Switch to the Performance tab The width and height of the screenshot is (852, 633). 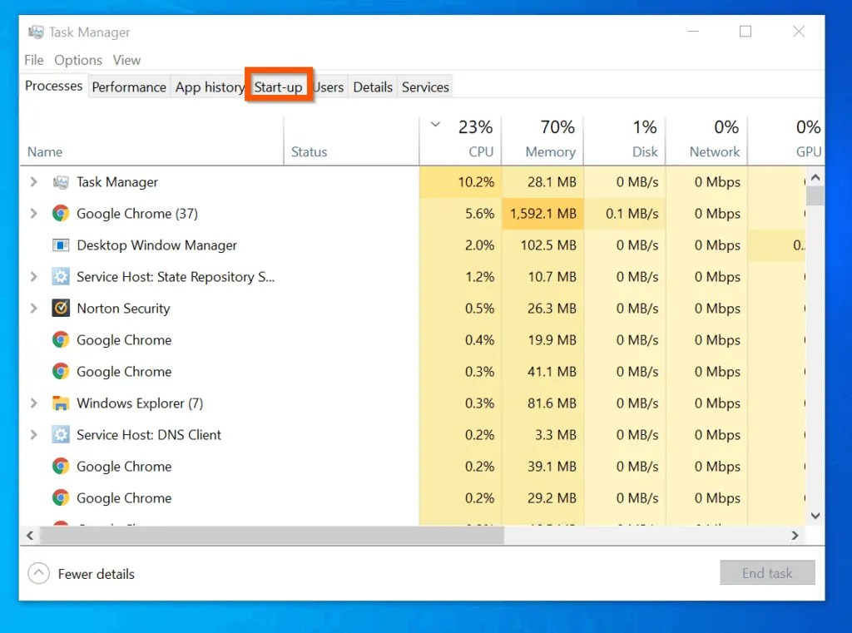pos(129,87)
